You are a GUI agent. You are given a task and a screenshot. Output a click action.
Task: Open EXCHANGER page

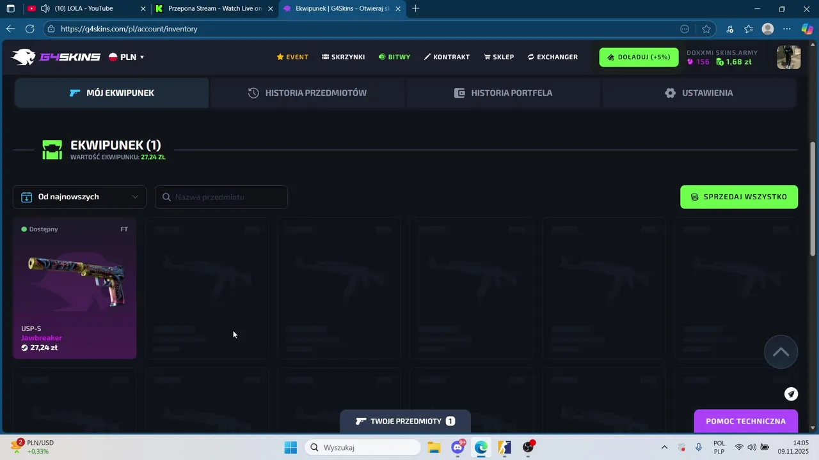pos(553,57)
